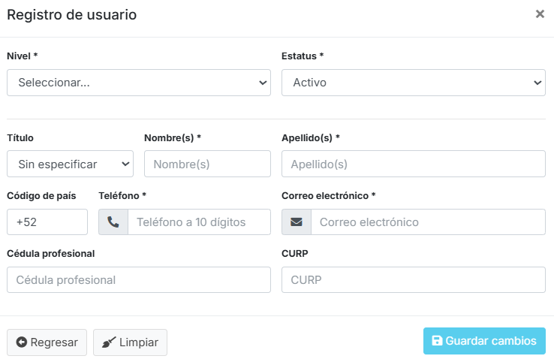Viewport: 554px width, 362px height.
Task: Click the phone icon beside Teléfono field
Action: pyautogui.click(x=113, y=222)
